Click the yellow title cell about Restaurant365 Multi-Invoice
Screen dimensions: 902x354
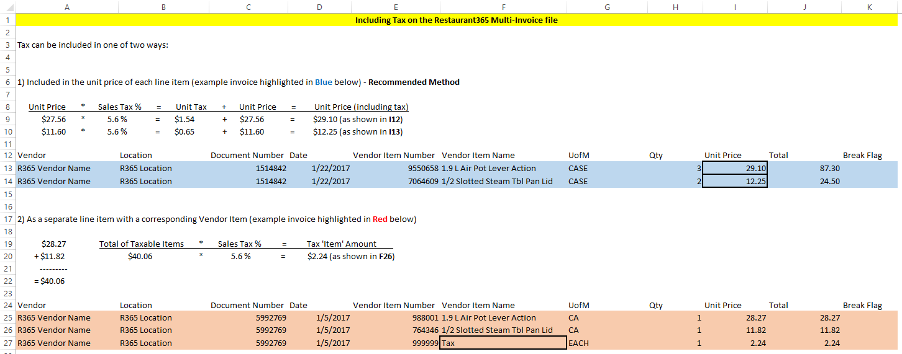[457, 20]
